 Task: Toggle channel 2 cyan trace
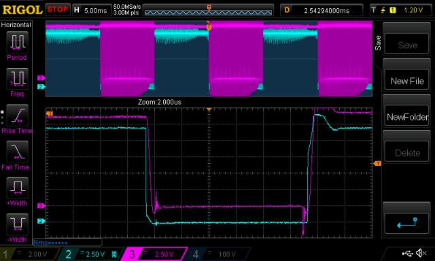pos(90,254)
